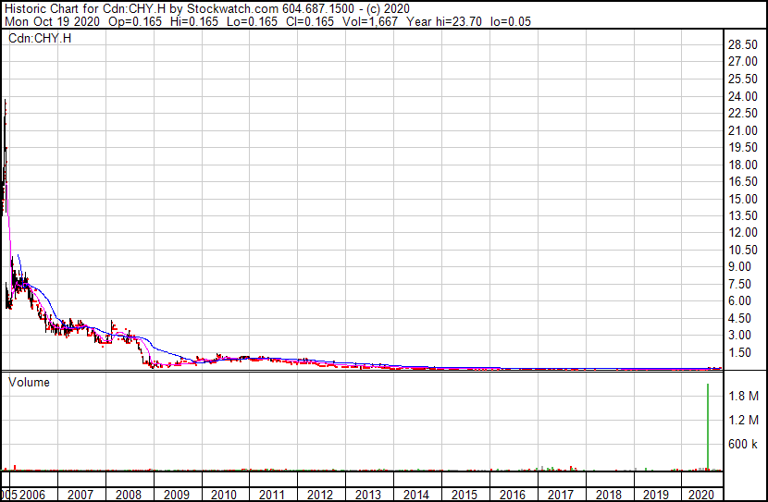This screenshot has width=768, height=502.
Task: Select the 2009 year marker on the time axis
Action: coord(175,495)
